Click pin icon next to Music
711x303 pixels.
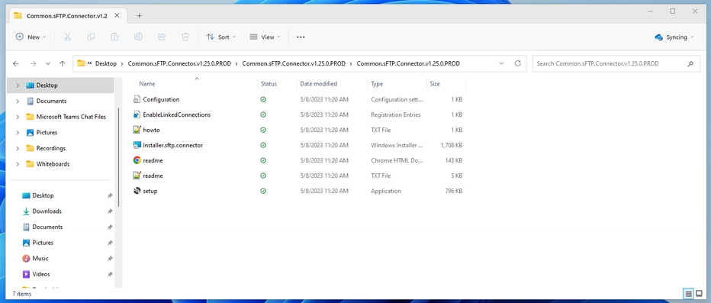pyautogui.click(x=110, y=259)
